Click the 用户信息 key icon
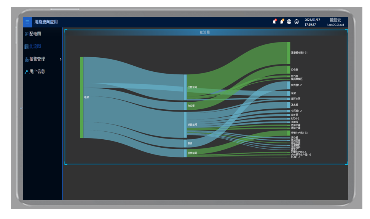 [26, 72]
